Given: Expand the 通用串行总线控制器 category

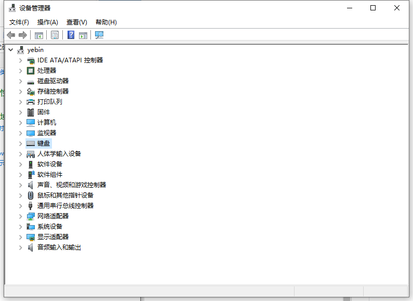Looking at the screenshot, I should tap(21, 206).
